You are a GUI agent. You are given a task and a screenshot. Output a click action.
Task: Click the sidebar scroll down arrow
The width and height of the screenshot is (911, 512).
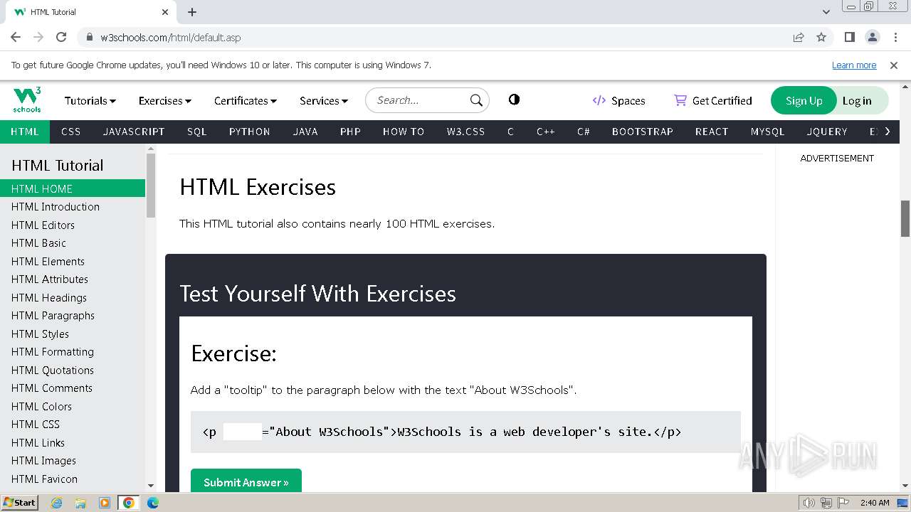click(150, 485)
